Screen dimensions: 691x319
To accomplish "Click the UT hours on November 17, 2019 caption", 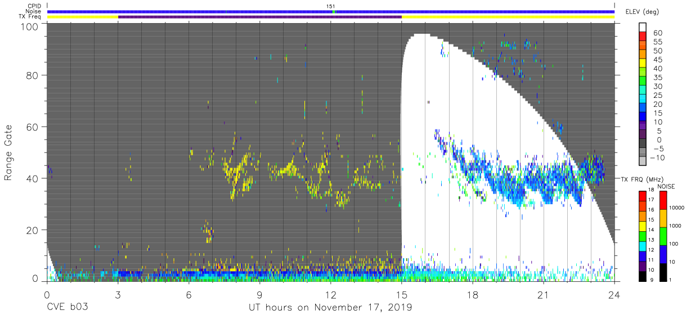I will (330, 307).
